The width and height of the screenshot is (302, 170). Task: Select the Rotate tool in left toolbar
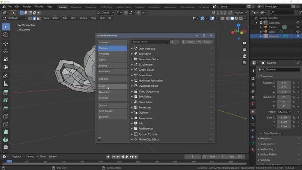click(x=6, y=51)
